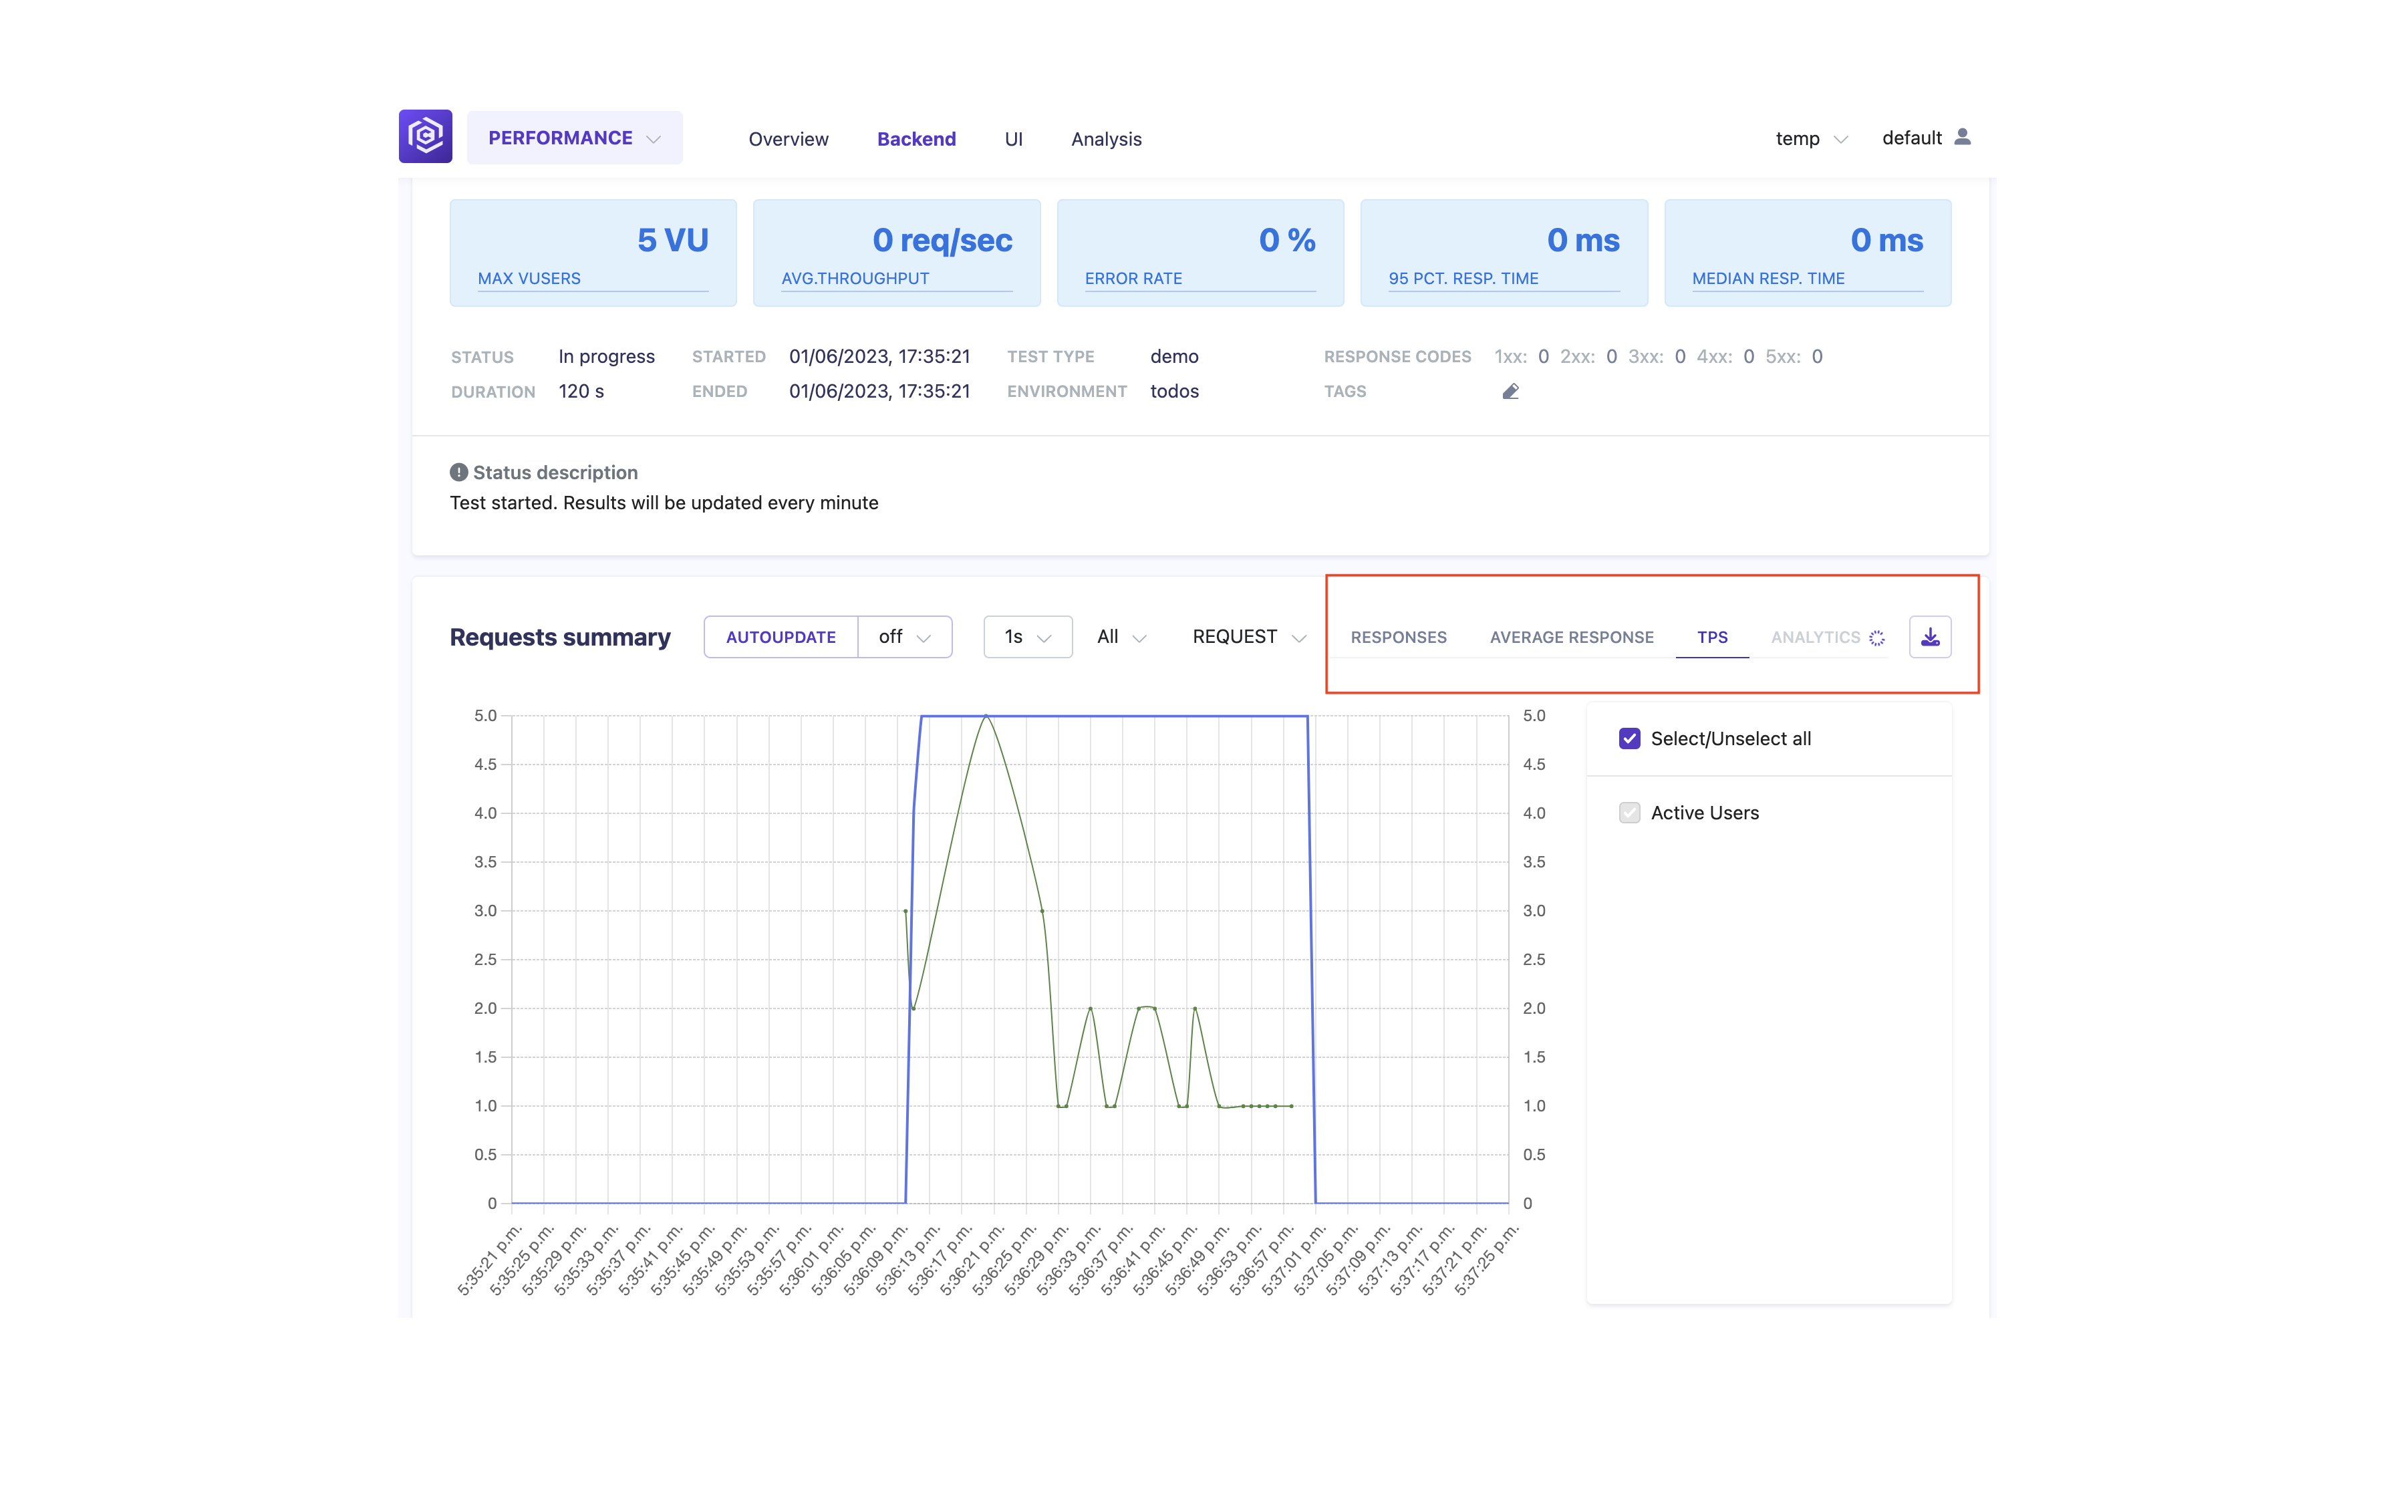Click the default user profile icon
This screenshot has height=1497, width=2395.
coord(1963,136)
